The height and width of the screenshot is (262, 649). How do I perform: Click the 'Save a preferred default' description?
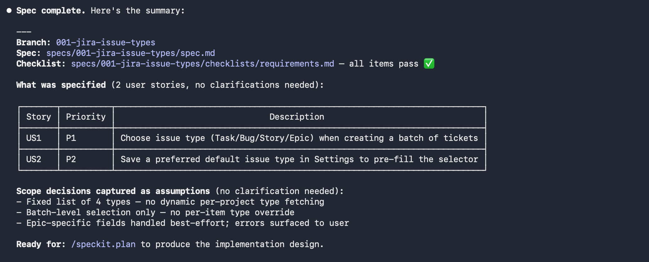click(x=299, y=159)
